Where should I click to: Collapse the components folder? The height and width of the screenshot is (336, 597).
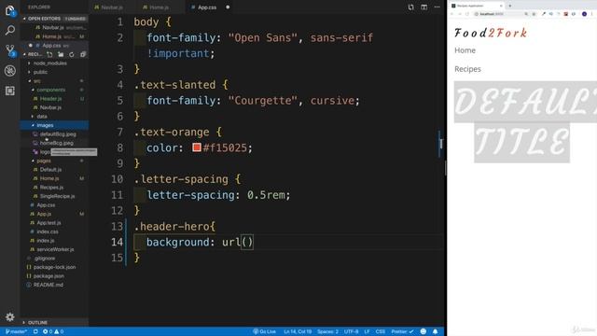pos(51,90)
